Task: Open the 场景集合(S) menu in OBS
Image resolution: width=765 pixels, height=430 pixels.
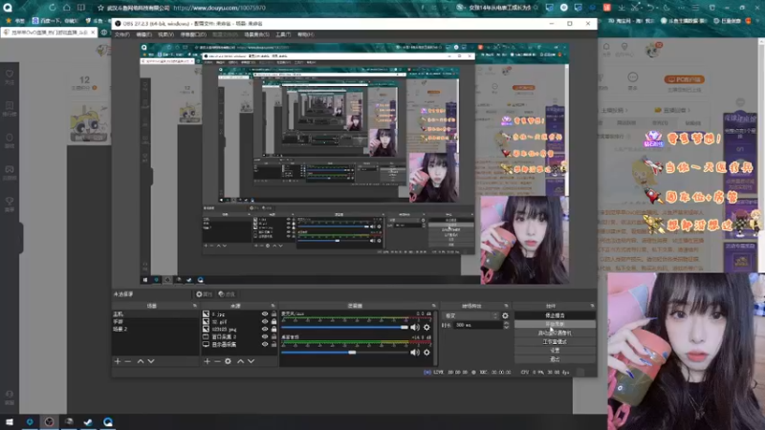Action: coord(256,34)
